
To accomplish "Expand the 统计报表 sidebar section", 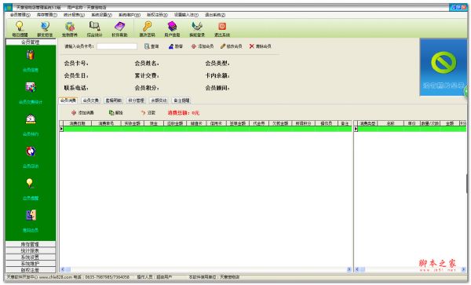I will point(31,250).
